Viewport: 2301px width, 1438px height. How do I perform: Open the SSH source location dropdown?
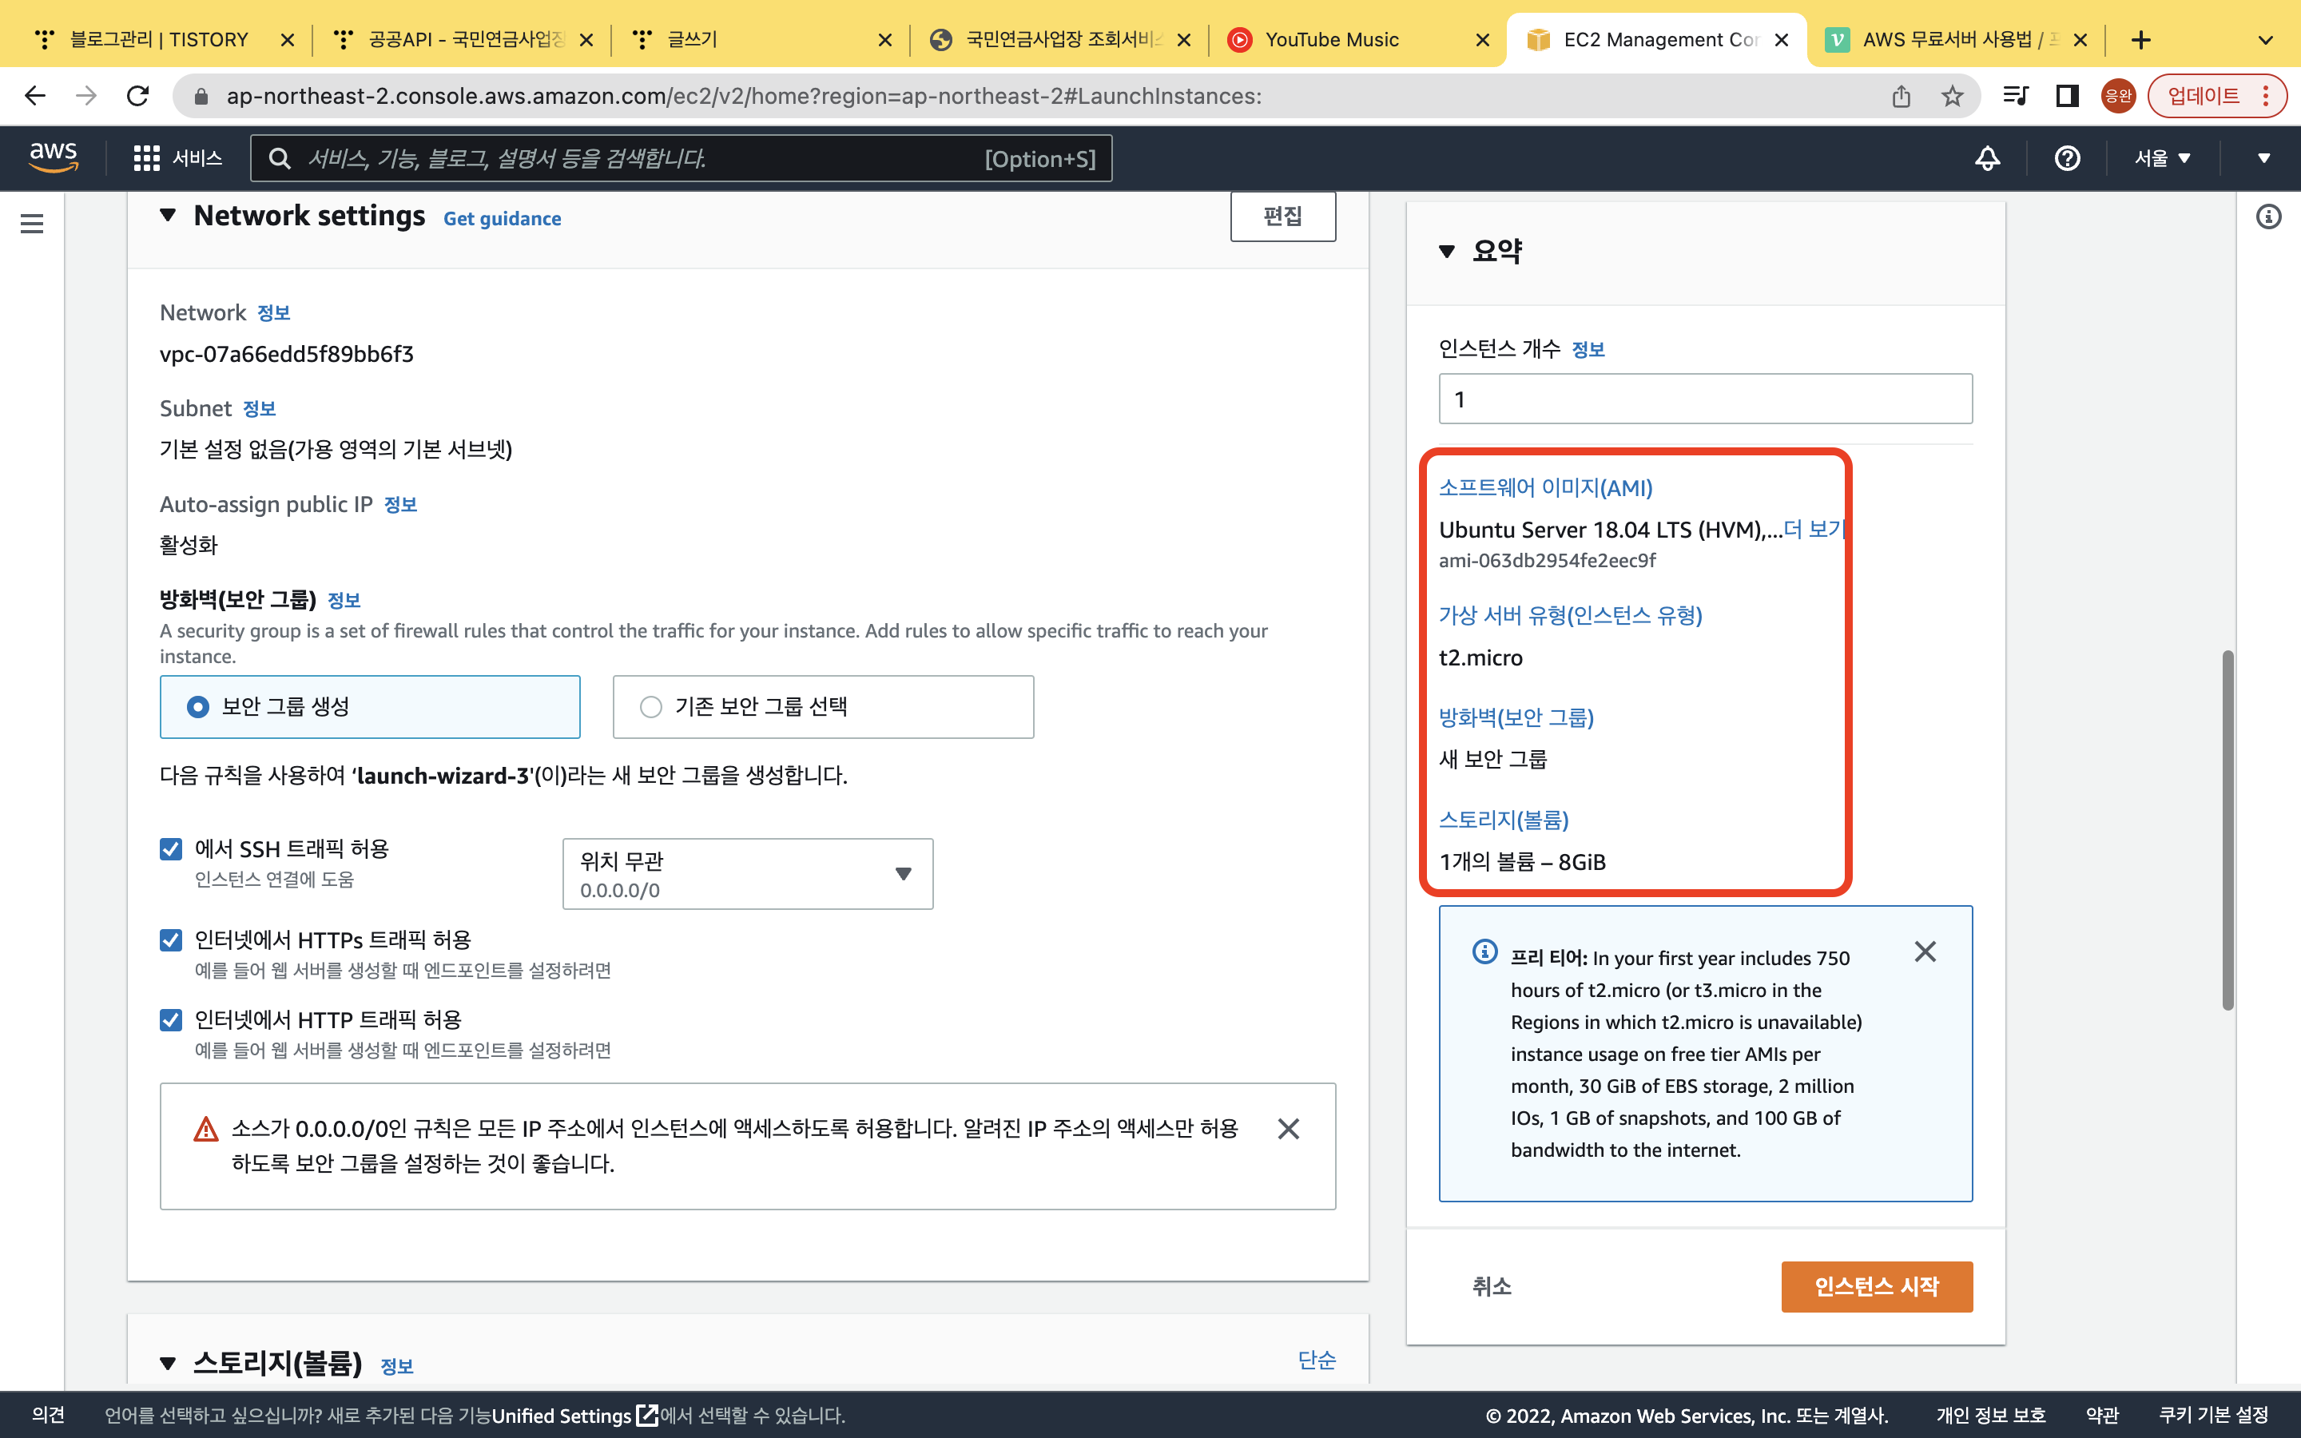pyautogui.click(x=747, y=873)
